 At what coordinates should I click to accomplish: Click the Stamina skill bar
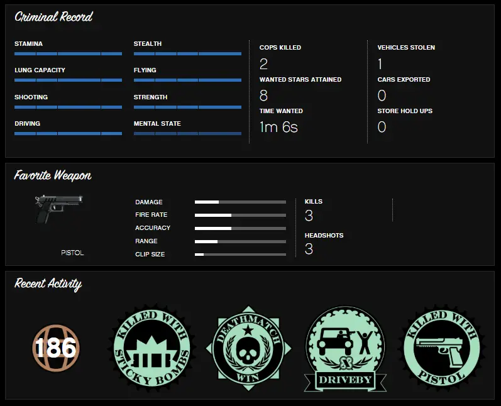coord(68,53)
